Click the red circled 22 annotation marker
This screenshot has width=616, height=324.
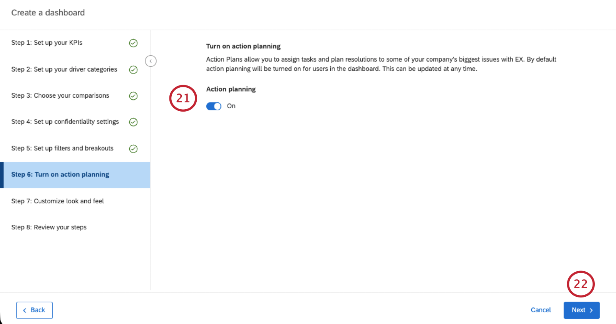(x=581, y=284)
